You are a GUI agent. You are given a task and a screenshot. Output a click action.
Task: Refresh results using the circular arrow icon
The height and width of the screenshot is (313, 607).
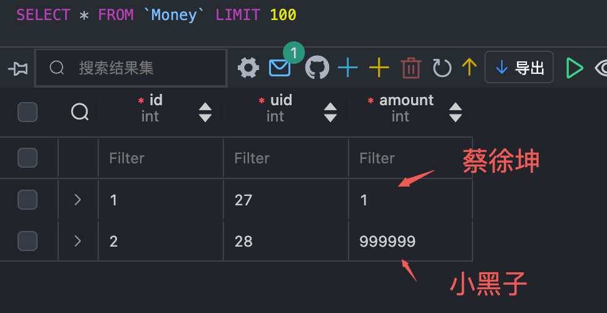tap(442, 68)
